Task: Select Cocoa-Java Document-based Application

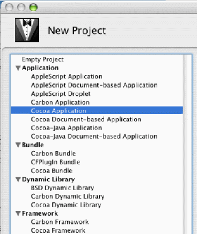Action: (94, 137)
